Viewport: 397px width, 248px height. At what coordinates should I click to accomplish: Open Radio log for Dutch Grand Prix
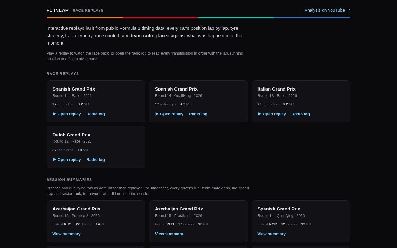(x=96, y=159)
